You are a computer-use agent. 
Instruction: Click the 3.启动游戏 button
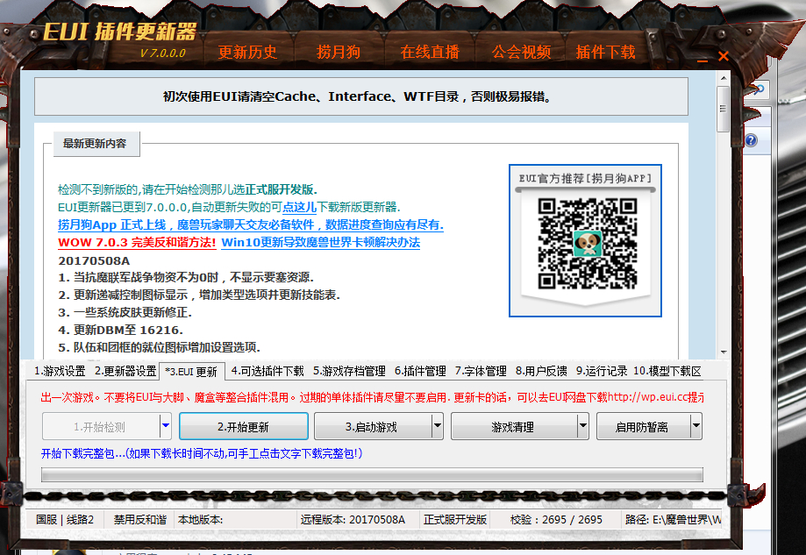coord(373,426)
